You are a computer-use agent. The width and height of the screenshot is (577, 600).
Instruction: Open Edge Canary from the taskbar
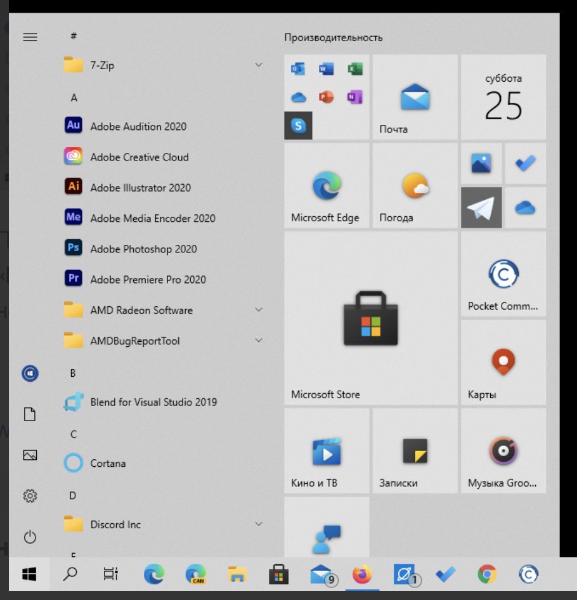point(196,574)
